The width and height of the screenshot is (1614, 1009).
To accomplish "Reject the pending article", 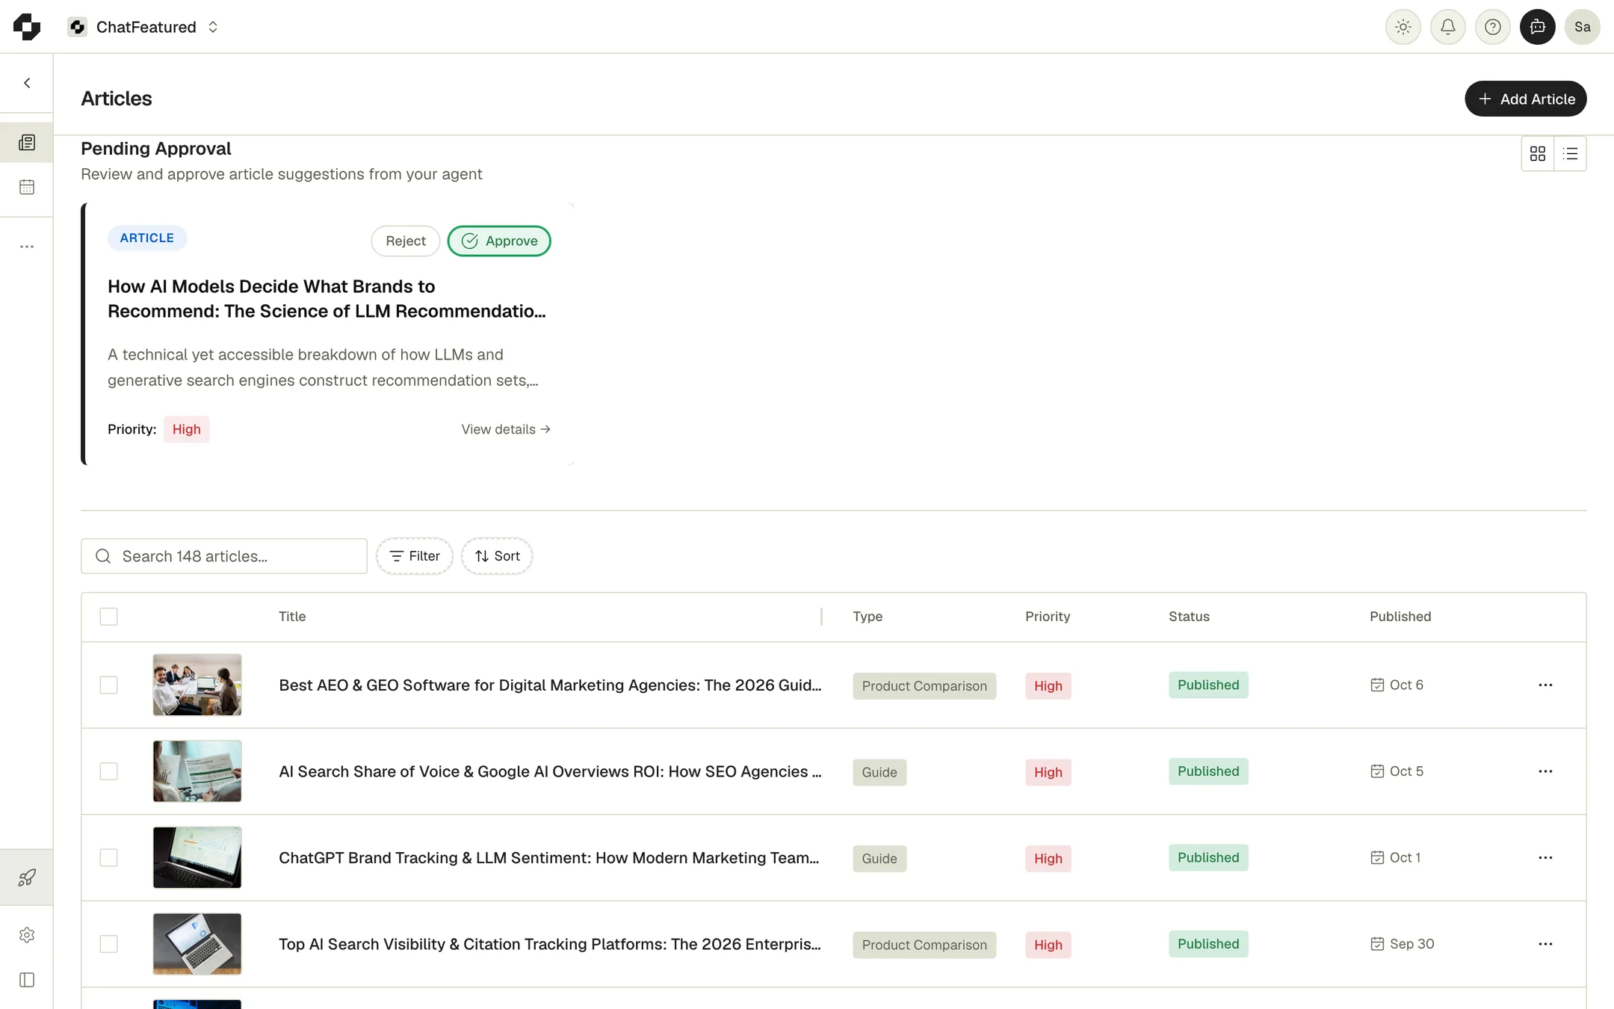I will pyautogui.click(x=406, y=241).
